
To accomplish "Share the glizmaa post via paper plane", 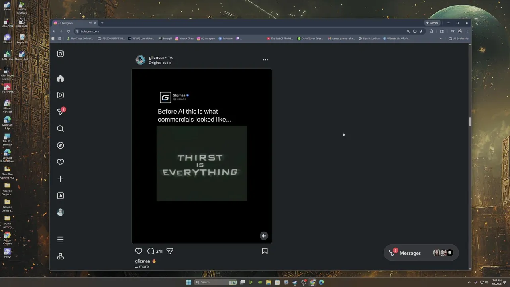I will click(170, 251).
